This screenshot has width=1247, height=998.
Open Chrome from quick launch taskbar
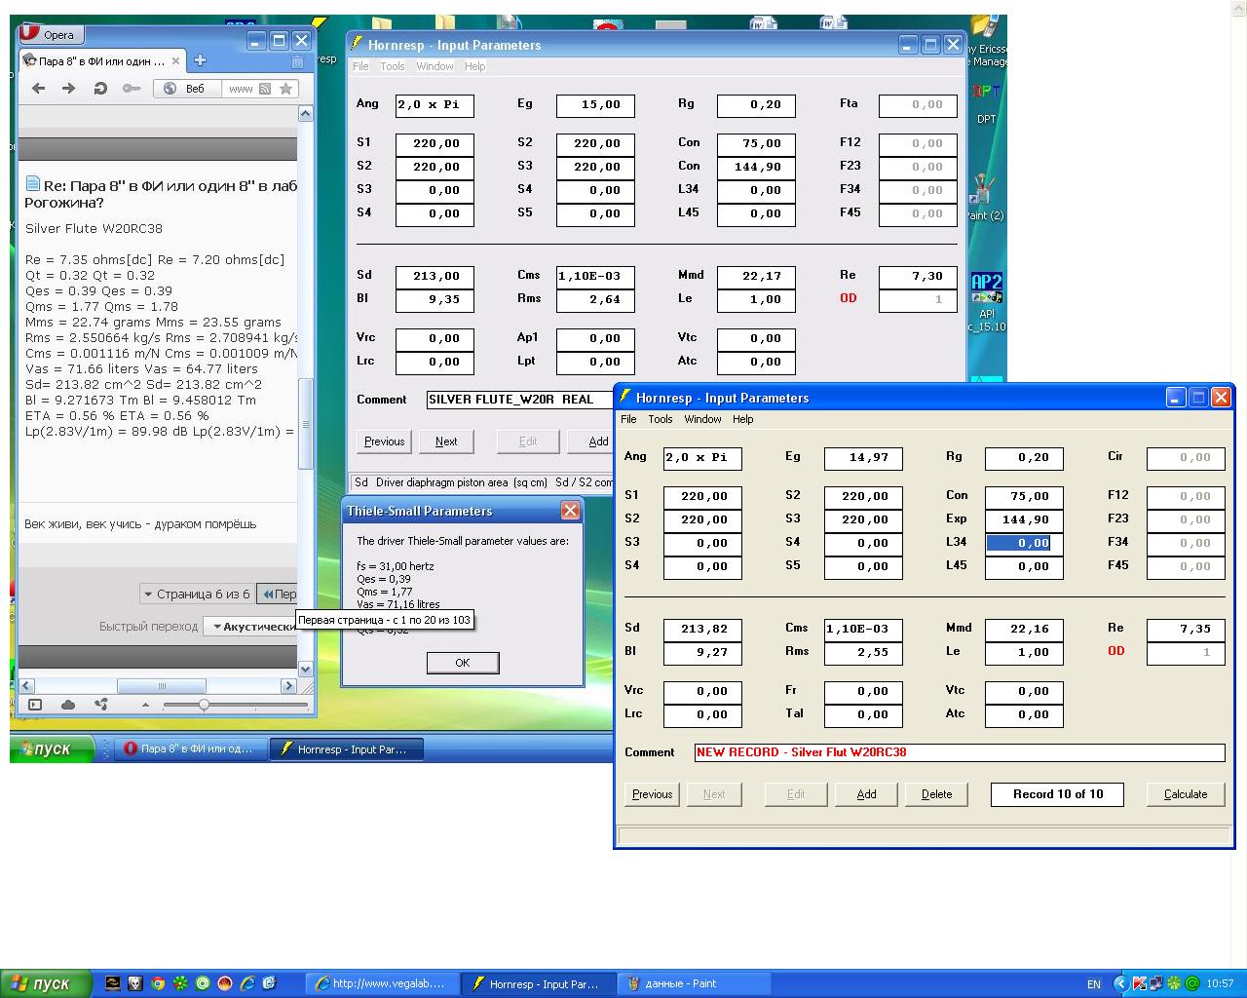coord(158,983)
